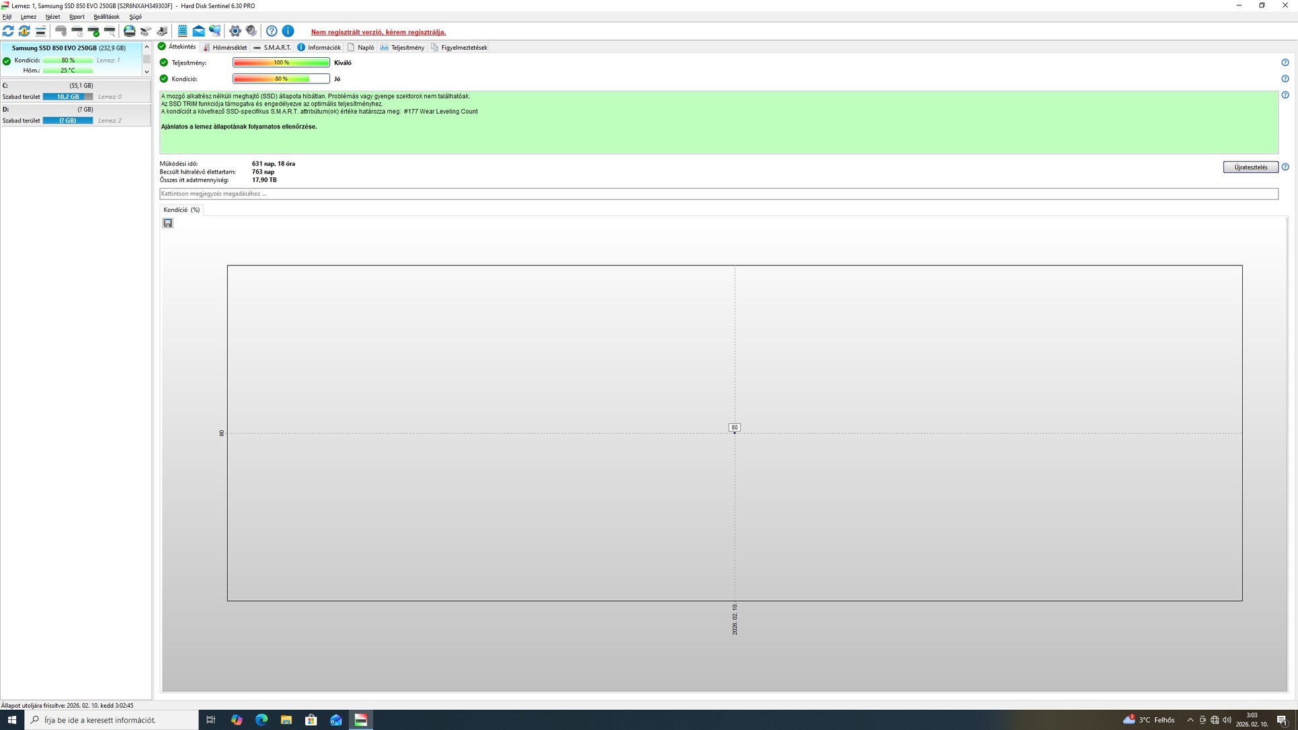1298x730 pixels.
Task: Switch to the S.M.A.R.T. tab
Action: click(x=272, y=48)
